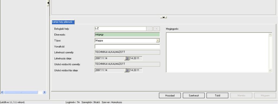Click inside the Megjegyzés text area
278x104 pixels.
217,52
